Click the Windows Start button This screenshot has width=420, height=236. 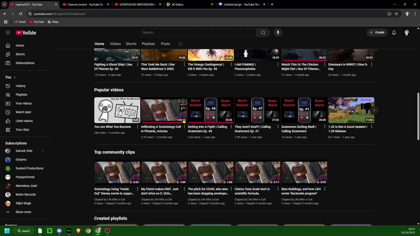pos(7,231)
